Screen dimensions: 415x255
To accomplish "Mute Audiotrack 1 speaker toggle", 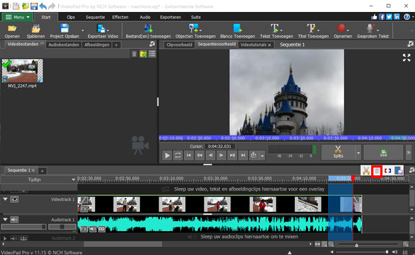I will [15, 220].
